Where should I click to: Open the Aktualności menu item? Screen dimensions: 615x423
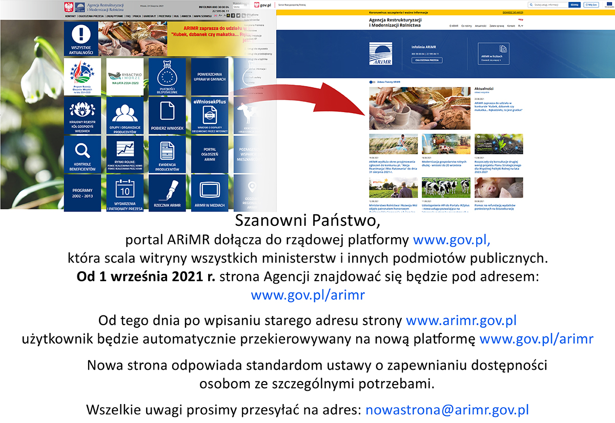click(x=480, y=25)
